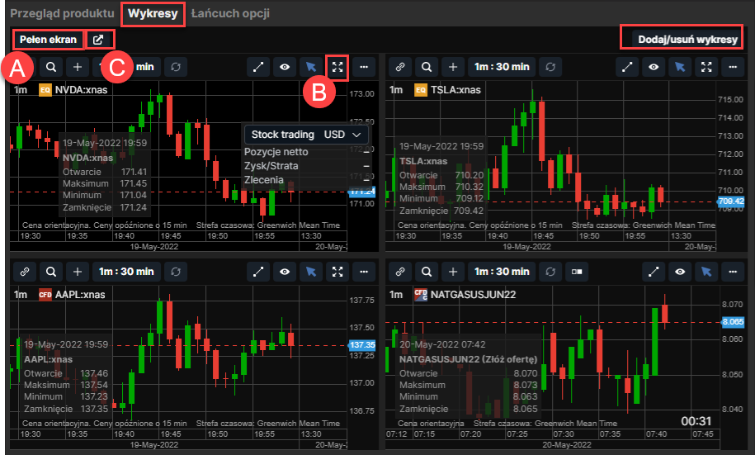755x455 pixels.
Task: Click the Dodaj/usuń wykresy button
Action: 687,40
